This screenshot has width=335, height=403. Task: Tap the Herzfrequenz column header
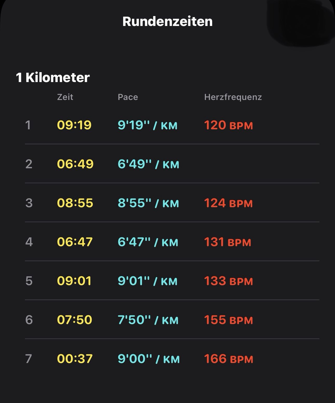click(x=233, y=97)
